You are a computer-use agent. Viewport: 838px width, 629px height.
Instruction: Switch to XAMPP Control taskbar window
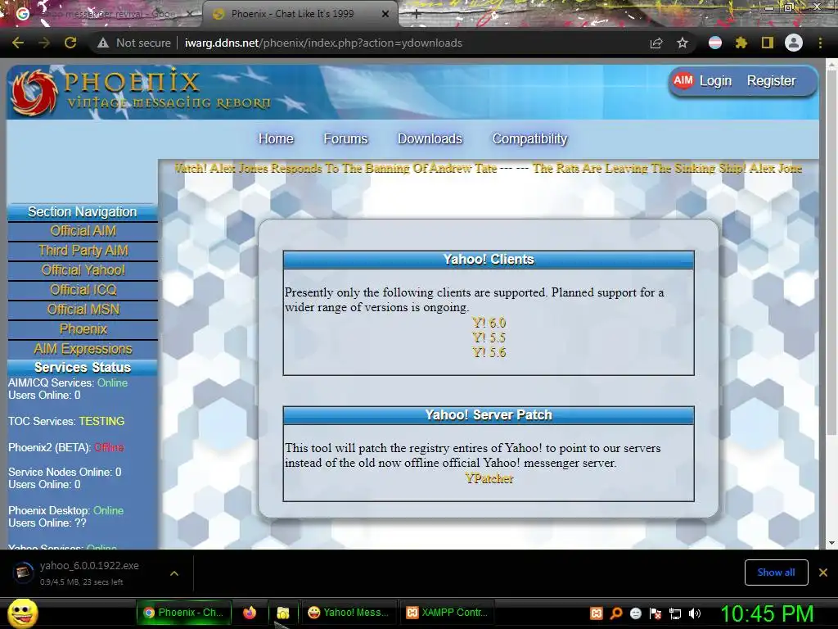coord(448,613)
